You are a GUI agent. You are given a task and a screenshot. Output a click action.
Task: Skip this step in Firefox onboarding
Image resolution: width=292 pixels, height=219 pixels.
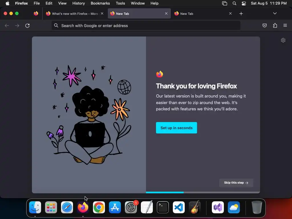pos(236,183)
